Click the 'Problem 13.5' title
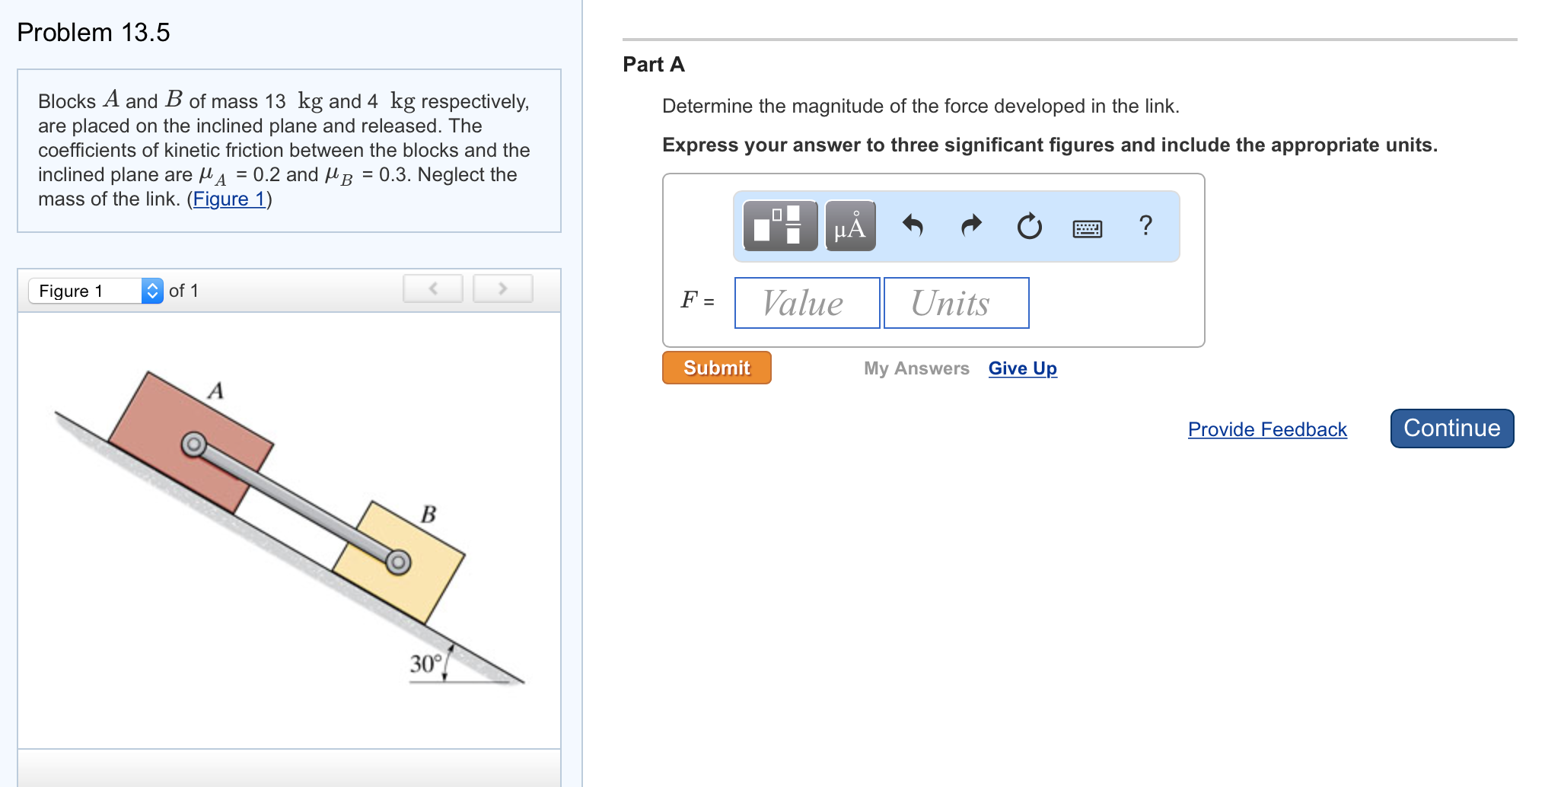 [94, 33]
